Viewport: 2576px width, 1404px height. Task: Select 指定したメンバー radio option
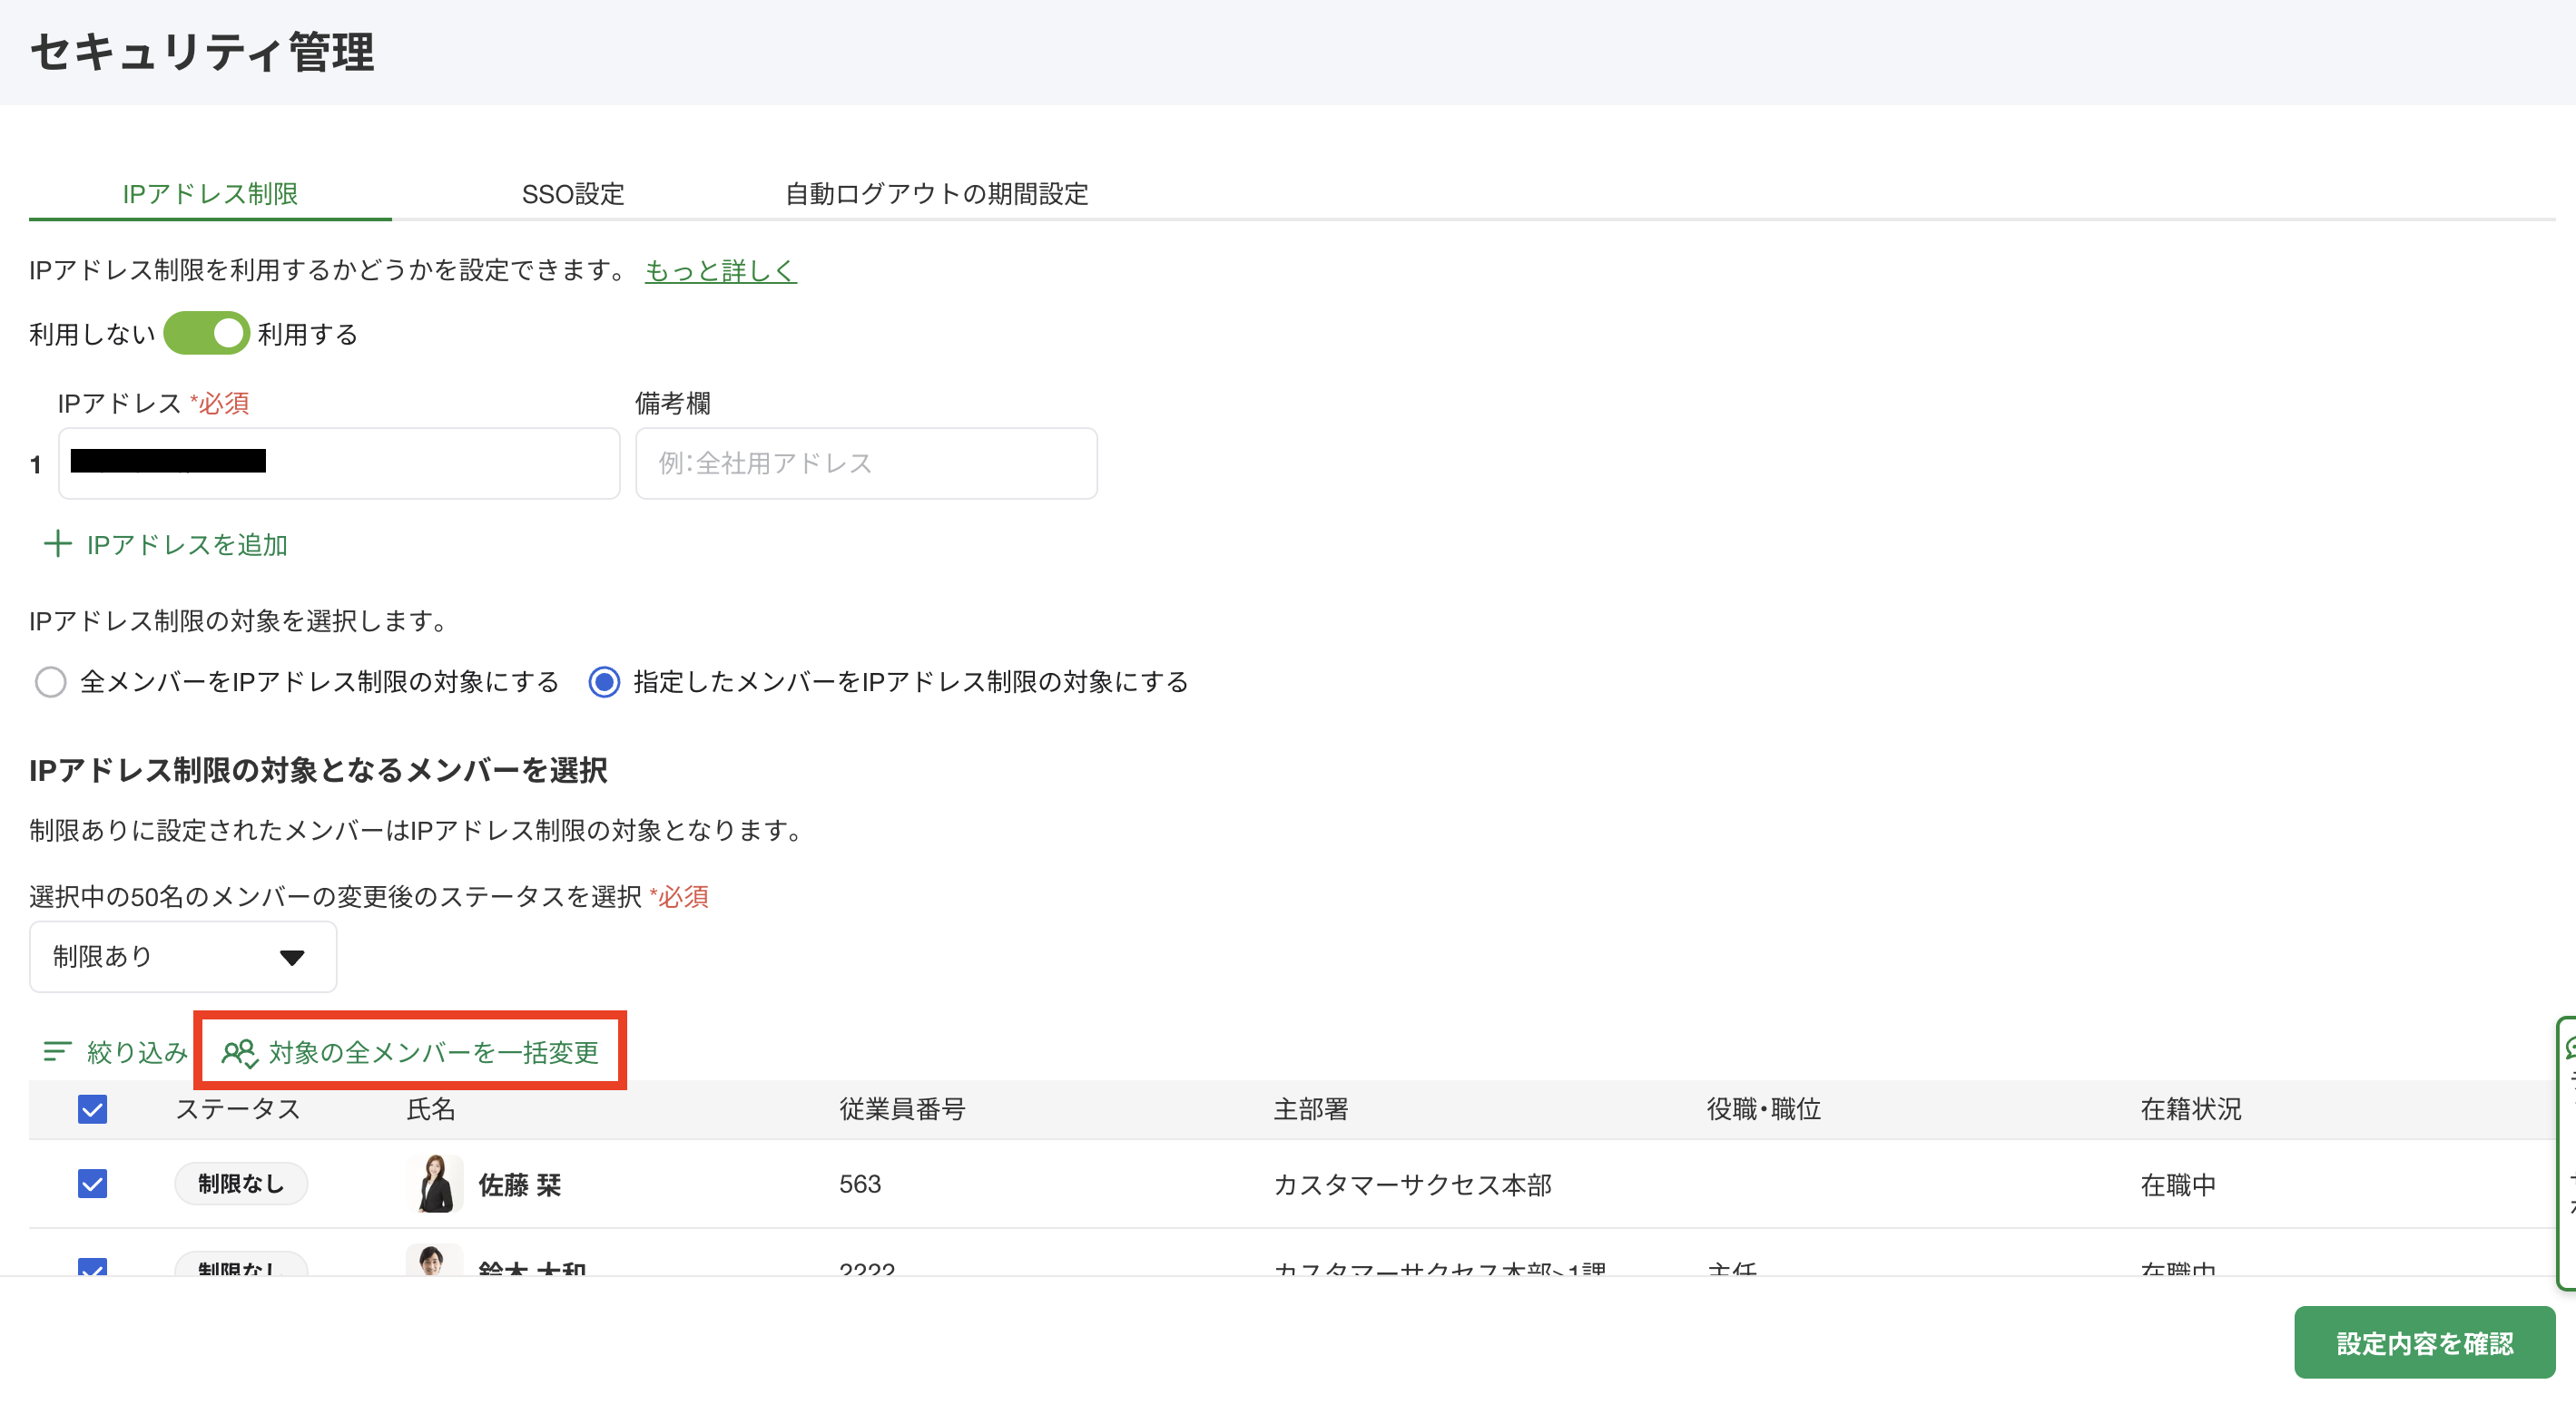point(604,683)
